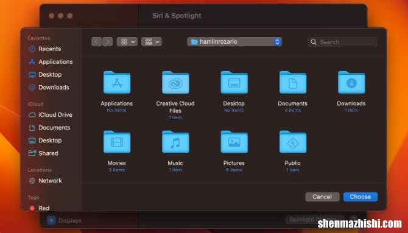The height and width of the screenshot is (233, 408).
Task: Open the Shared sidebar item
Action: pos(43,153)
